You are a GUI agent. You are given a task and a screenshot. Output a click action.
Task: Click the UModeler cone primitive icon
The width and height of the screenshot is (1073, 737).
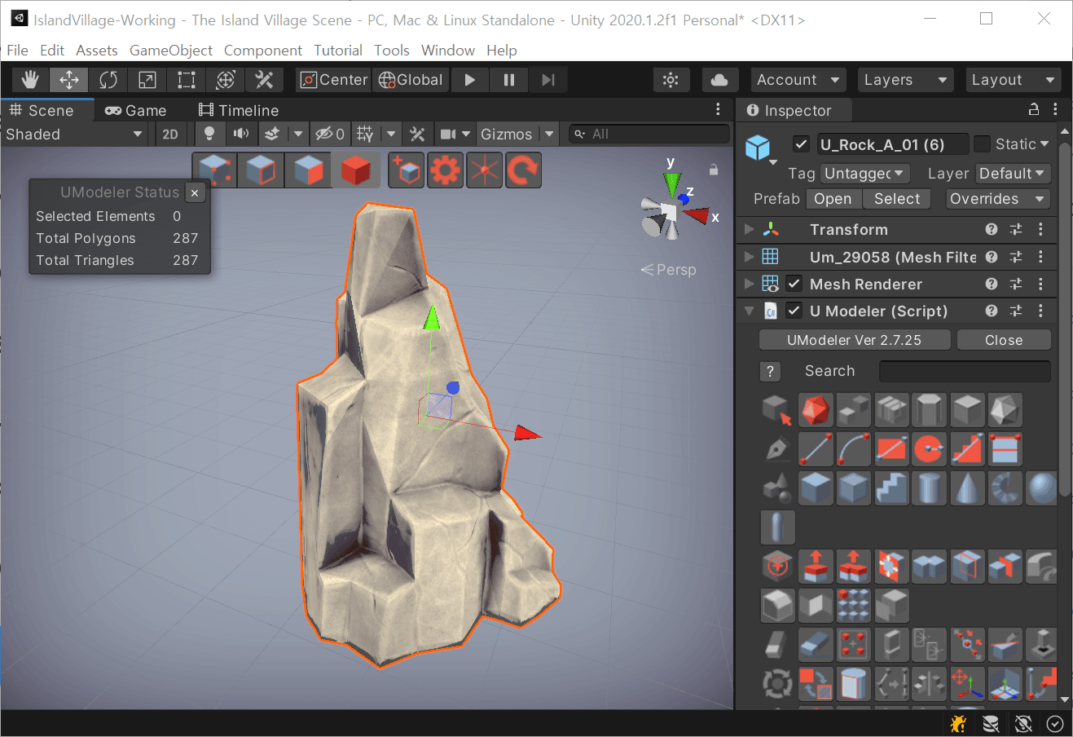coord(967,488)
